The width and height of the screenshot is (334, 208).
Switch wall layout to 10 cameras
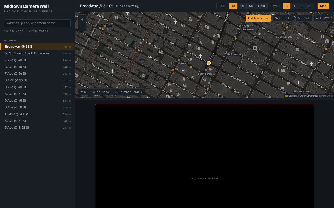pos(309,6)
